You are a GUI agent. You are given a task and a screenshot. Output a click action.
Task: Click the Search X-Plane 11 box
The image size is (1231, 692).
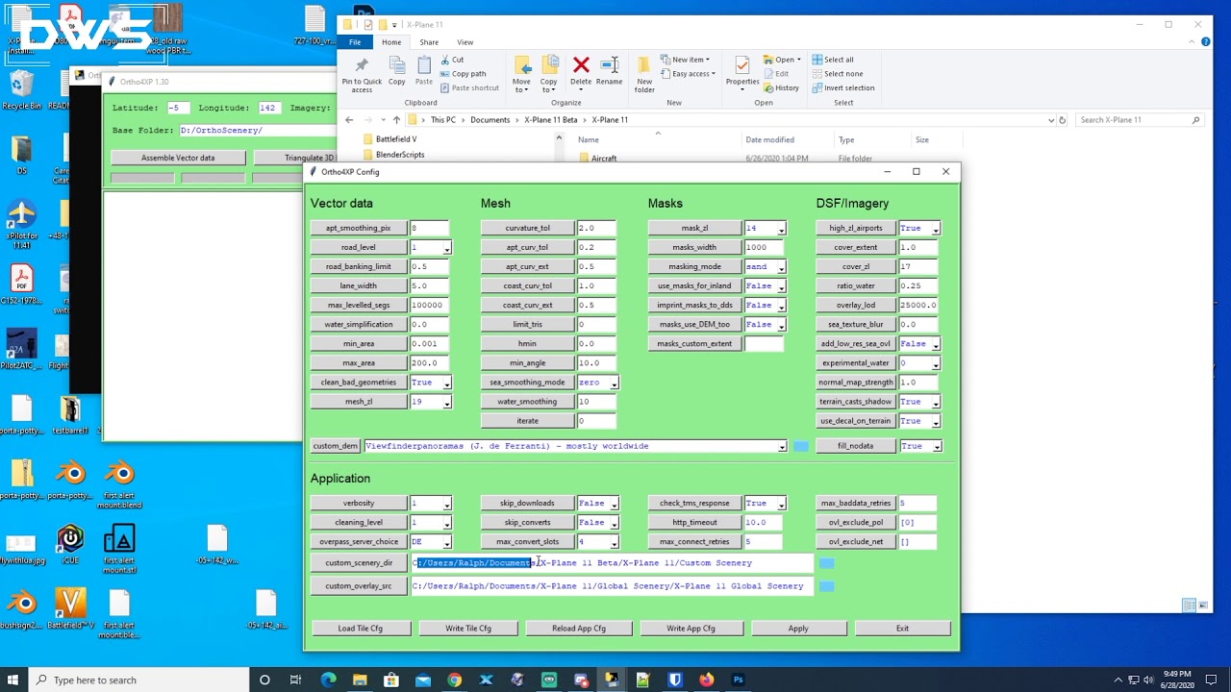pos(1140,120)
